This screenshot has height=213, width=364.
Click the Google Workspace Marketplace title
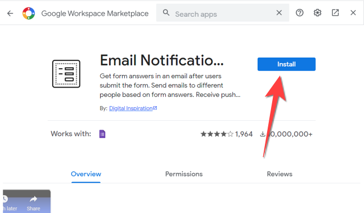pyautogui.click(x=95, y=13)
